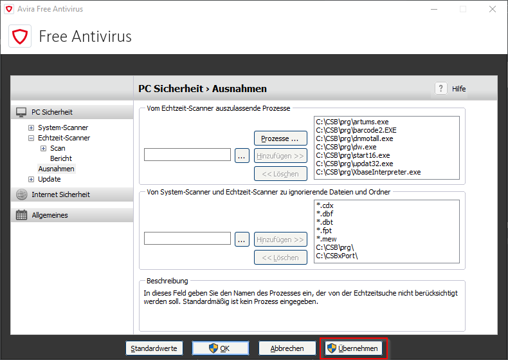Select Ausnahmen in the tree
Image resolution: width=508 pixels, height=360 pixels.
(x=57, y=169)
